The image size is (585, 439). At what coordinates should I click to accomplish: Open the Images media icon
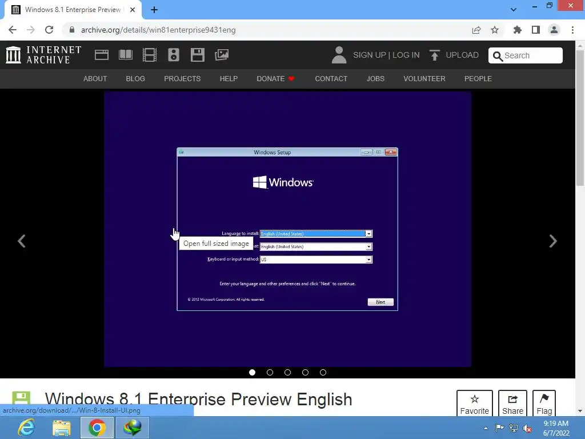[x=222, y=55]
